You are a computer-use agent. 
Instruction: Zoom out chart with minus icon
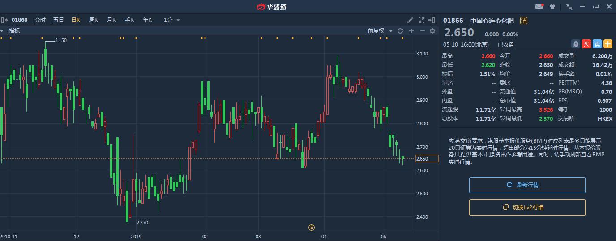point(422,31)
